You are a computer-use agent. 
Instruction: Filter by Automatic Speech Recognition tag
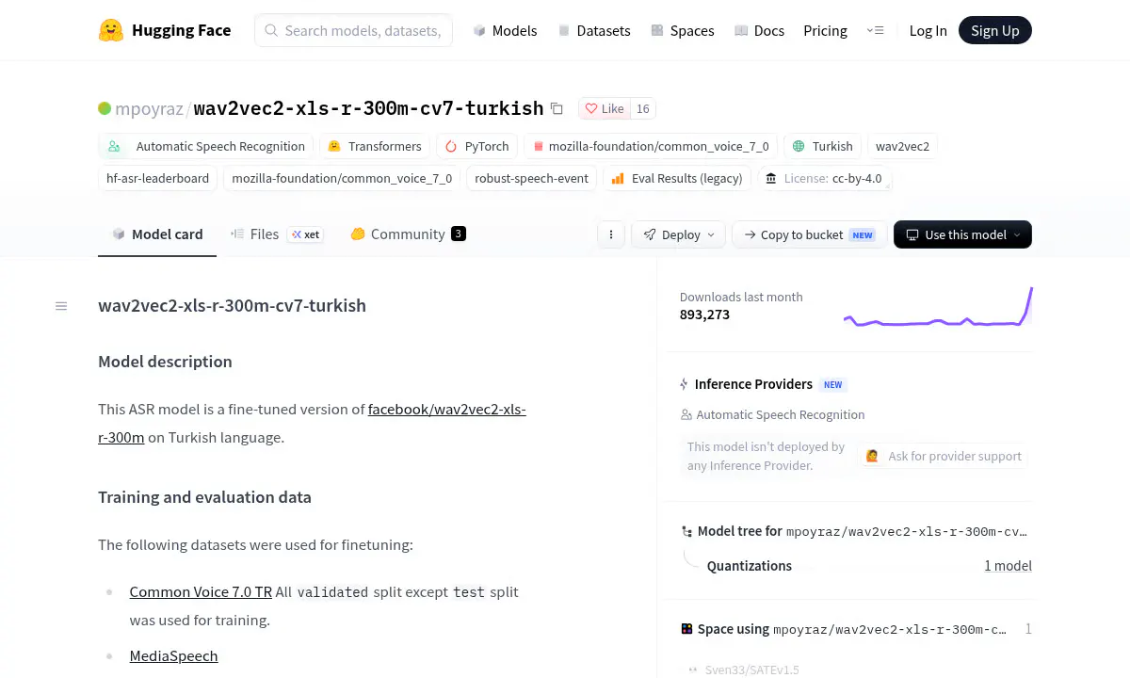206,146
